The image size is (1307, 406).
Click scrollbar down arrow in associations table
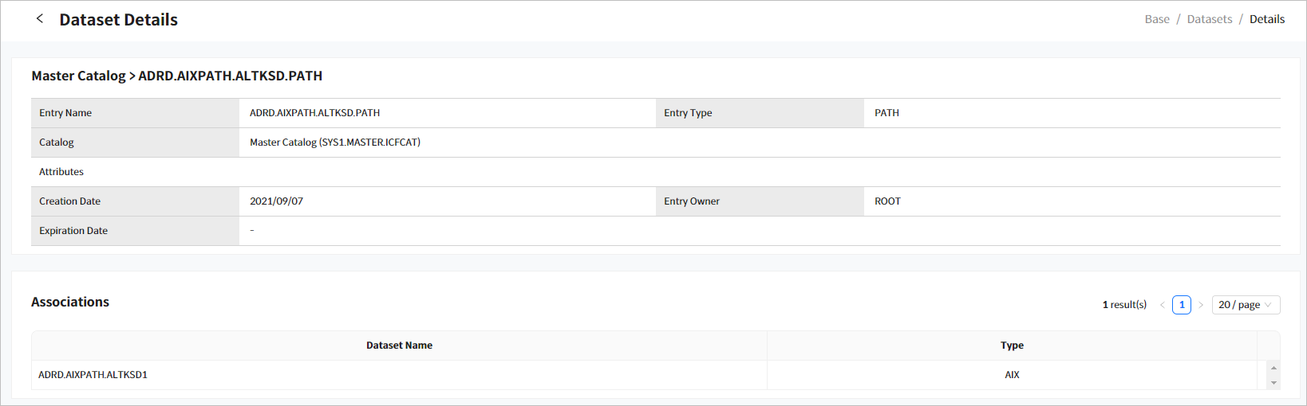(x=1273, y=383)
